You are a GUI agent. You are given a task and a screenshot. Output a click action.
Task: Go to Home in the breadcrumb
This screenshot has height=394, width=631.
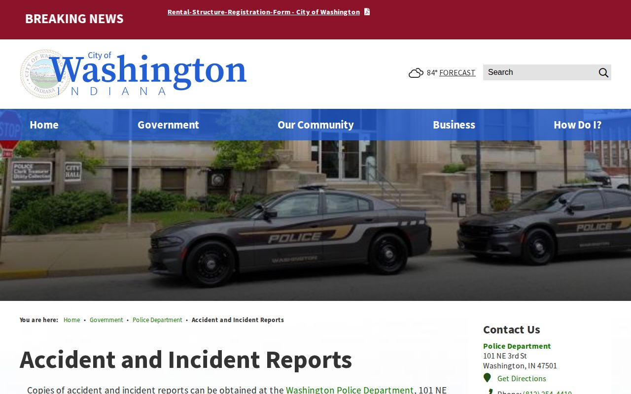point(71,320)
